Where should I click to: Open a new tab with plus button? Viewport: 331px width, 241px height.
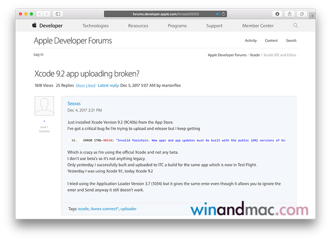tap(312, 15)
